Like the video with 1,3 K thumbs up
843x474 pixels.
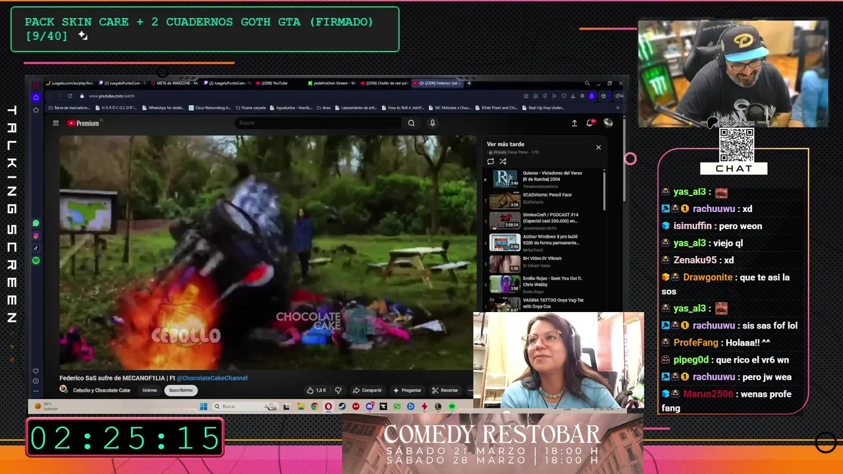[x=317, y=390]
